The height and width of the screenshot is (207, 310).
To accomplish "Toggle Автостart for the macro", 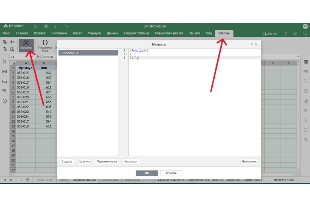I will 131,162.
